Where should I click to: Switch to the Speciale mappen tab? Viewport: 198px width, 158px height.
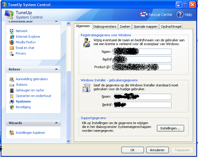point(145,27)
